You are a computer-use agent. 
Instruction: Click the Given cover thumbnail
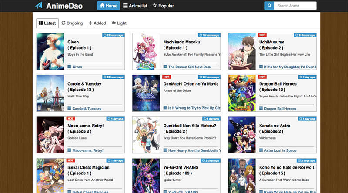pyautogui.click(x=50, y=51)
